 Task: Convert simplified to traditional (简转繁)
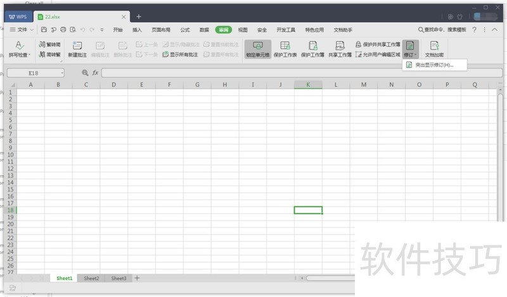point(49,54)
